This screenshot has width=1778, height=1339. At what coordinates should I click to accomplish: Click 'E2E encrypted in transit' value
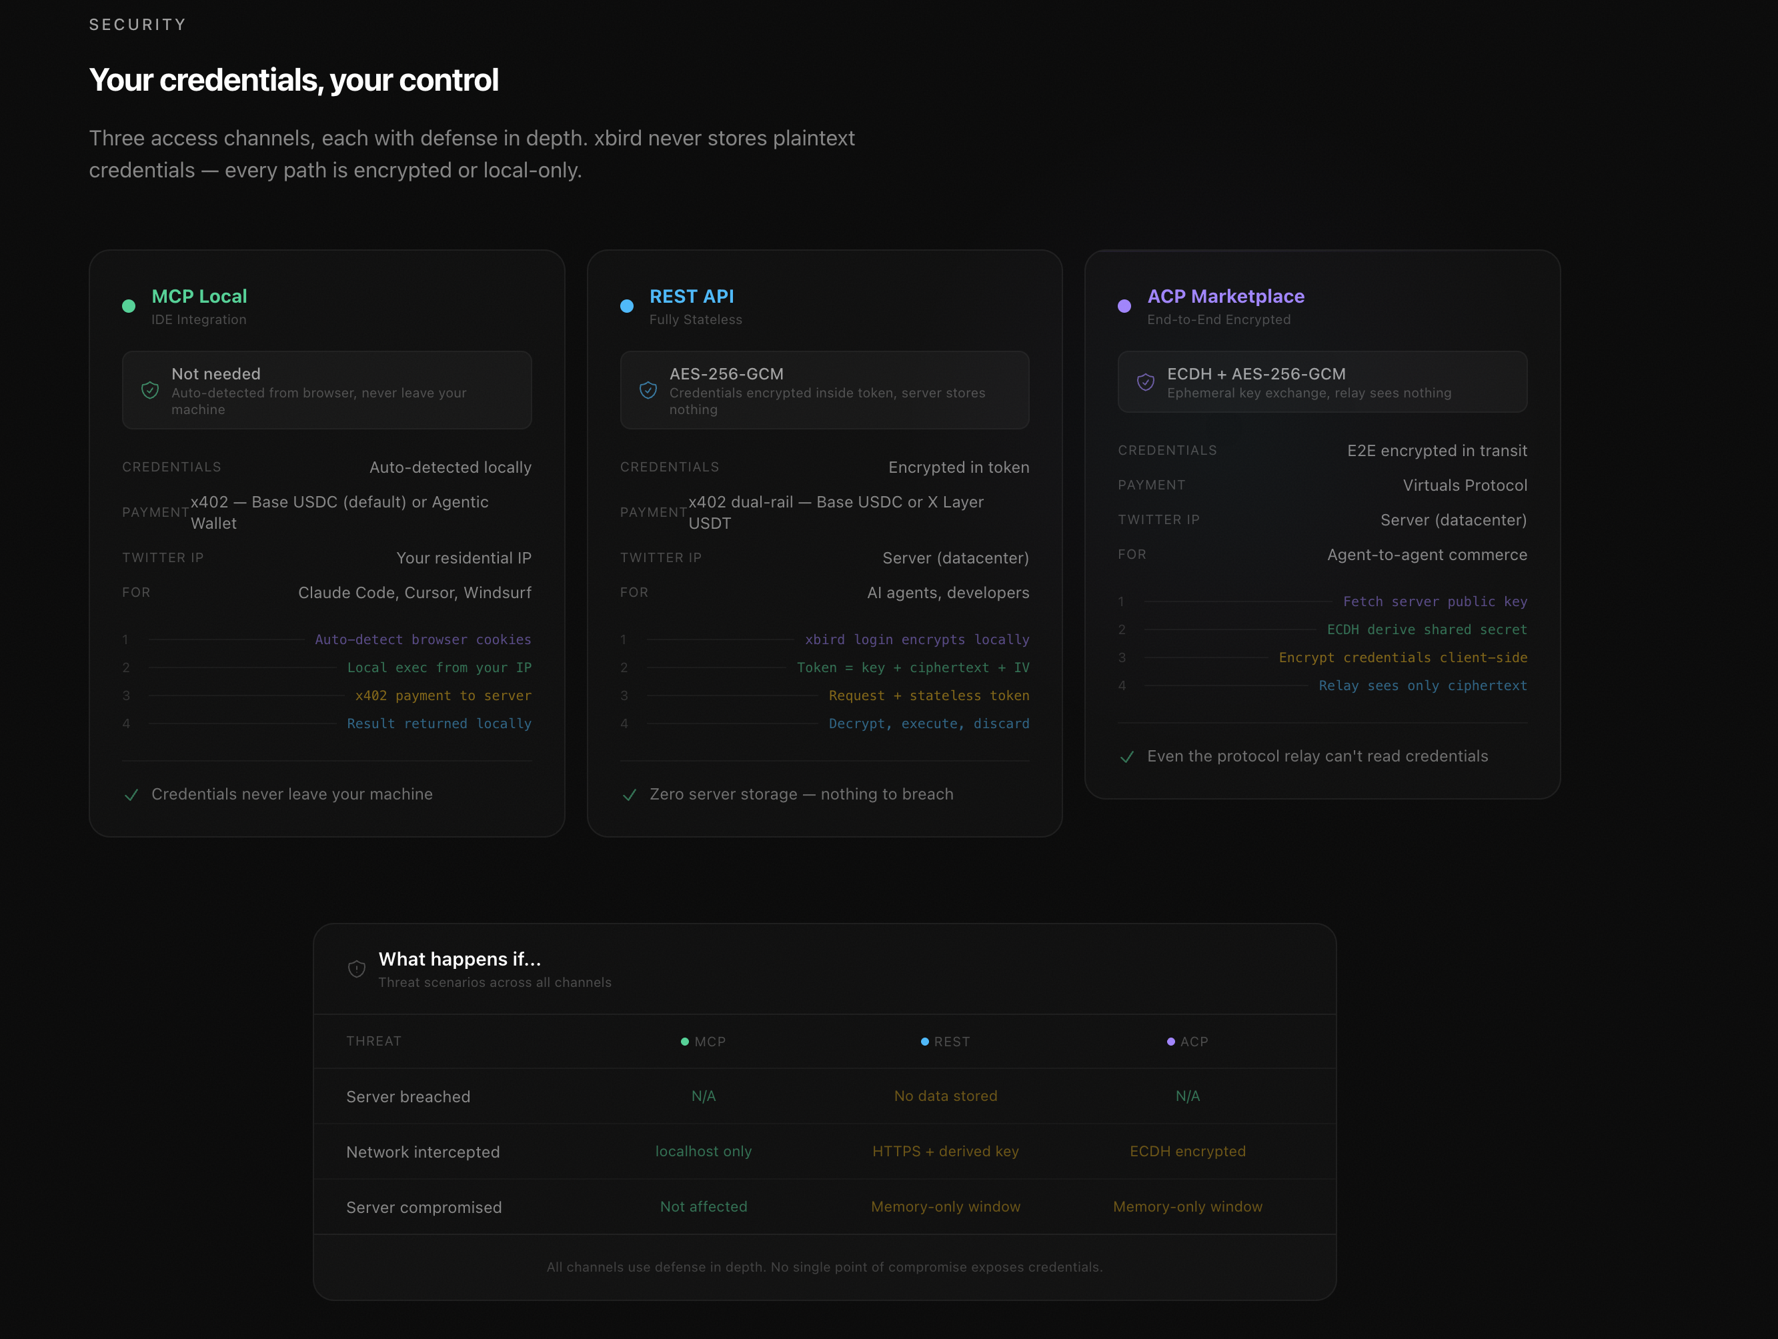pos(1437,451)
